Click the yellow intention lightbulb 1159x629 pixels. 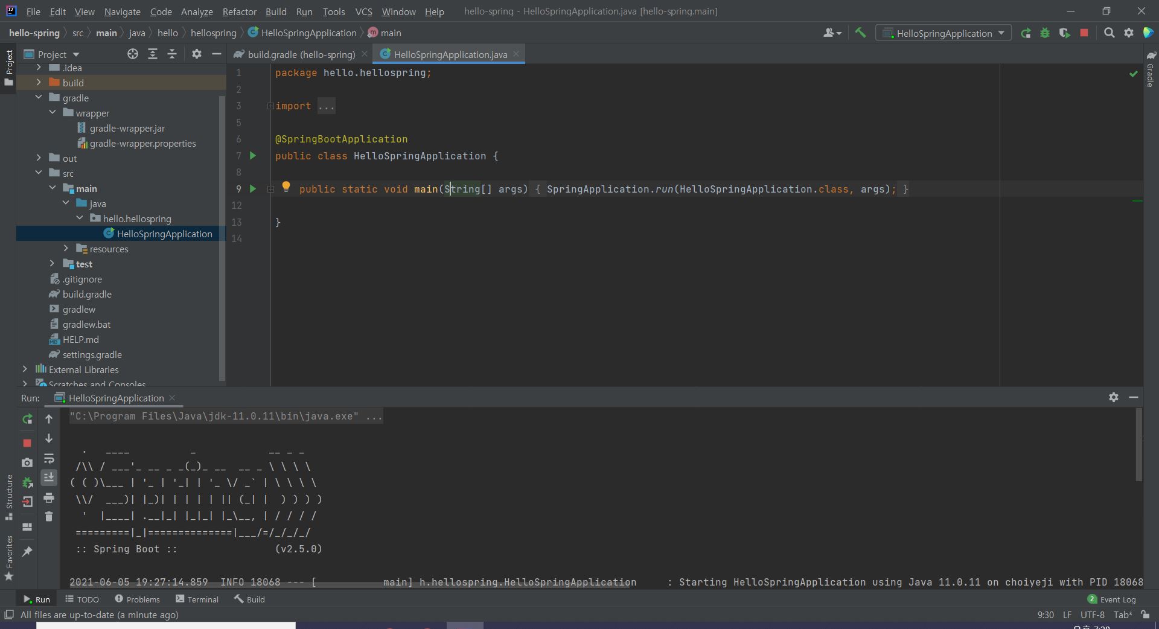(x=286, y=187)
